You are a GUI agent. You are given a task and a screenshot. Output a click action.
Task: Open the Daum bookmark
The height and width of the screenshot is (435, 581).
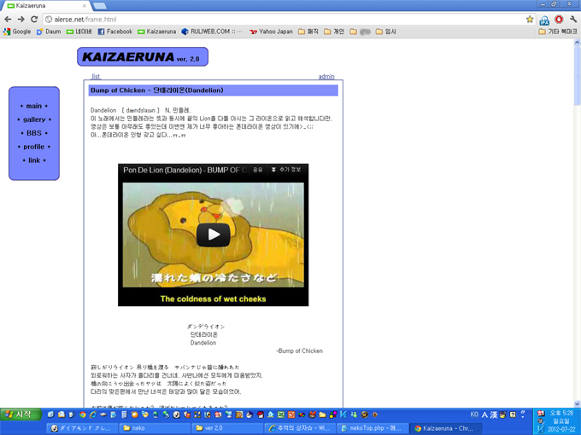click(x=49, y=32)
